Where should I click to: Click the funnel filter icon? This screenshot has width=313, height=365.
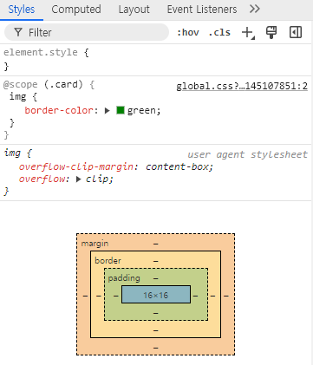(x=18, y=32)
